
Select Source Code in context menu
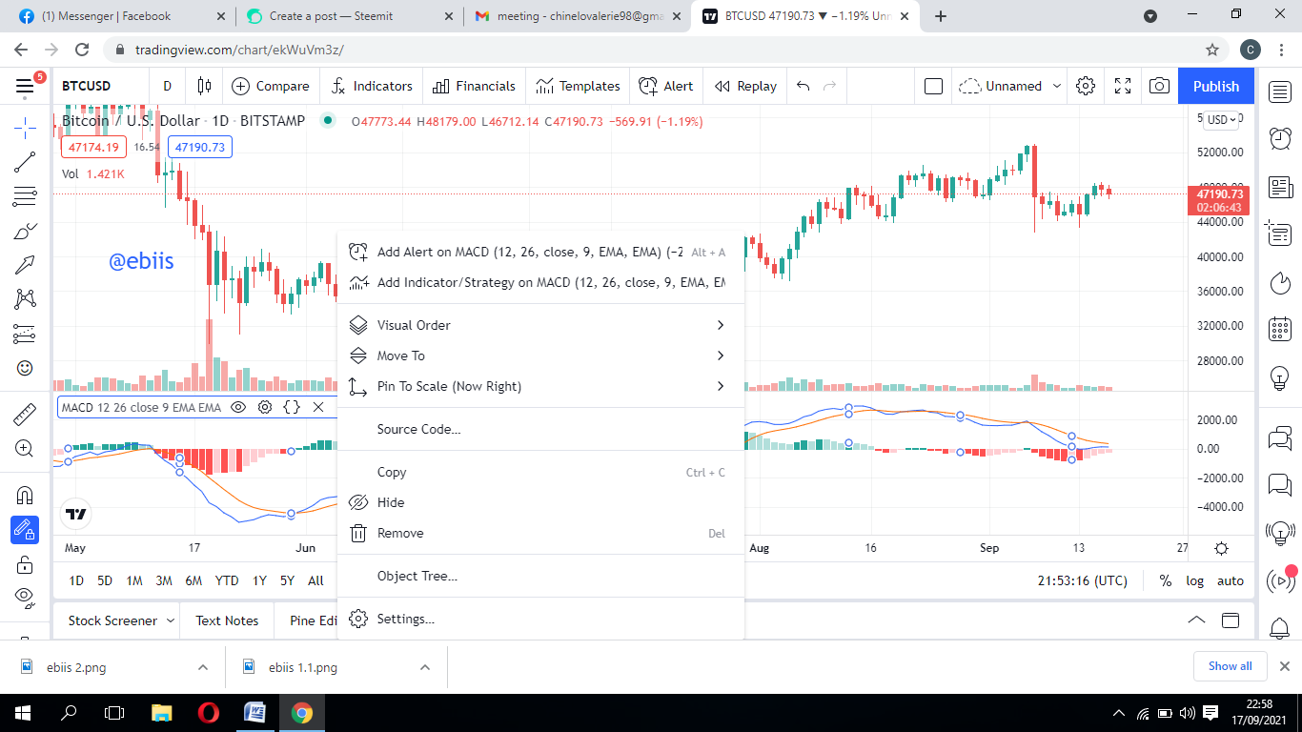[540, 429]
